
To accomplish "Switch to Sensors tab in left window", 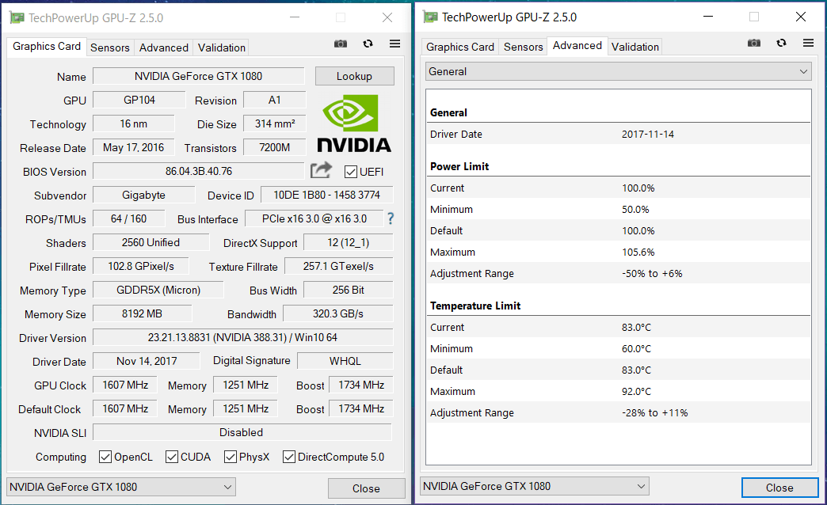I will (x=109, y=47).
